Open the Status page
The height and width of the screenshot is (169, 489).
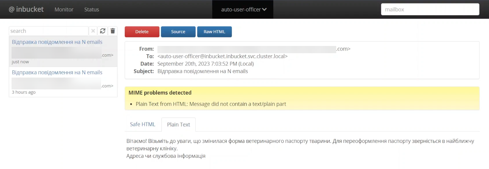92,9
